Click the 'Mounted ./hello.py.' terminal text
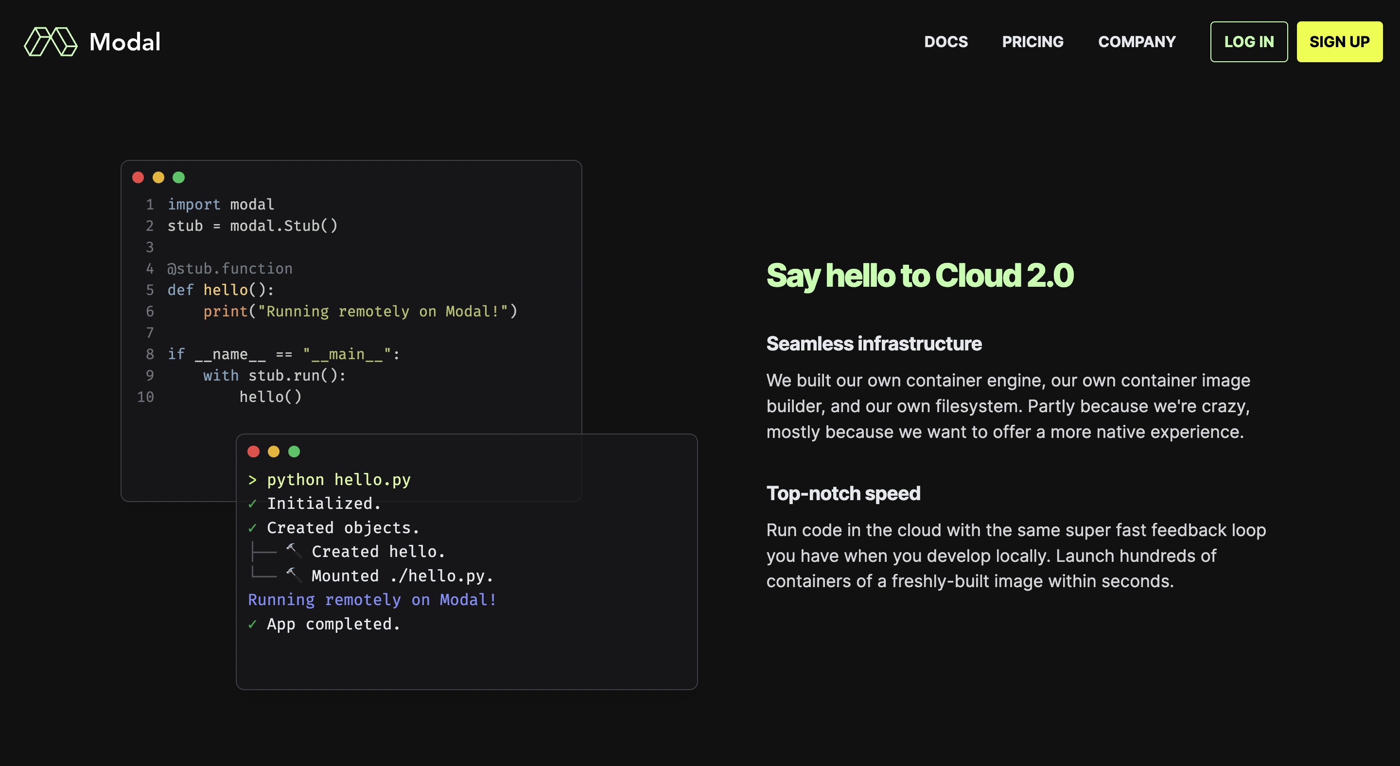Screen dimensions: 1400x766 (402, 576)
